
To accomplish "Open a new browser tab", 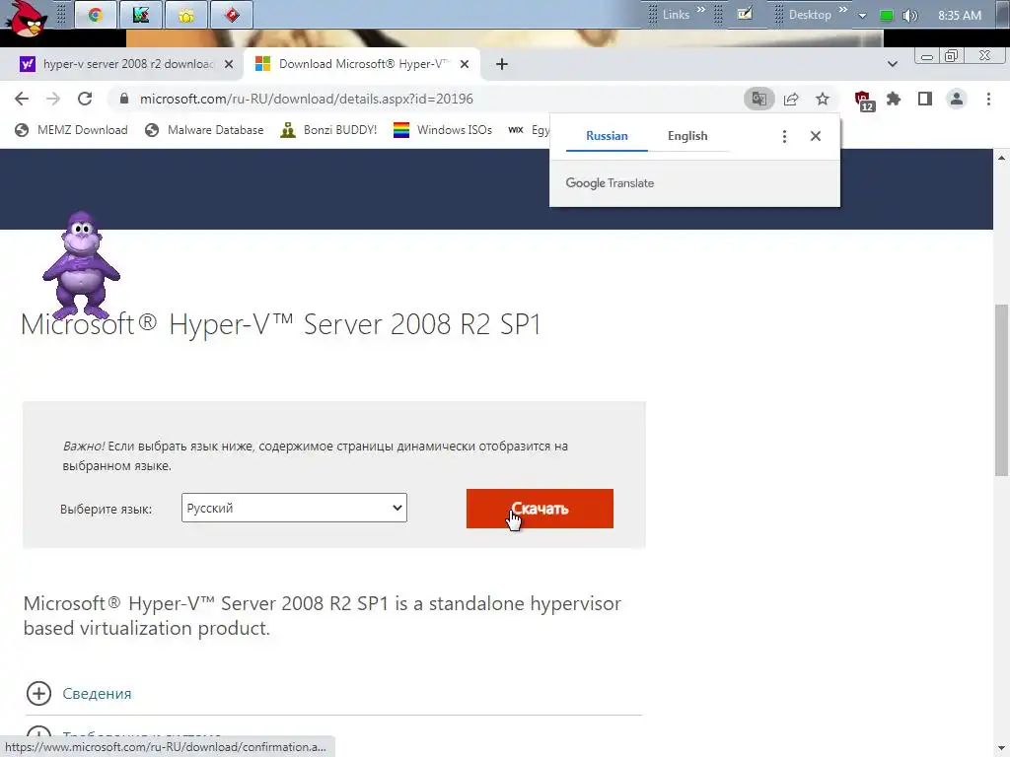I will 502,64.
